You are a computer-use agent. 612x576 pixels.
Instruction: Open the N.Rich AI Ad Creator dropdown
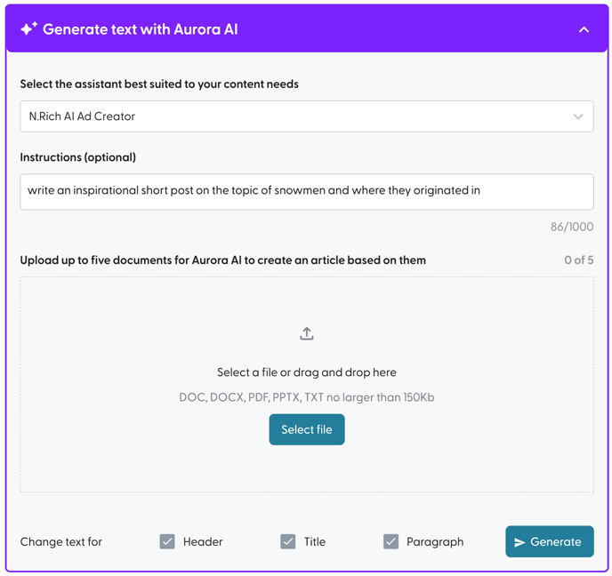306,116
